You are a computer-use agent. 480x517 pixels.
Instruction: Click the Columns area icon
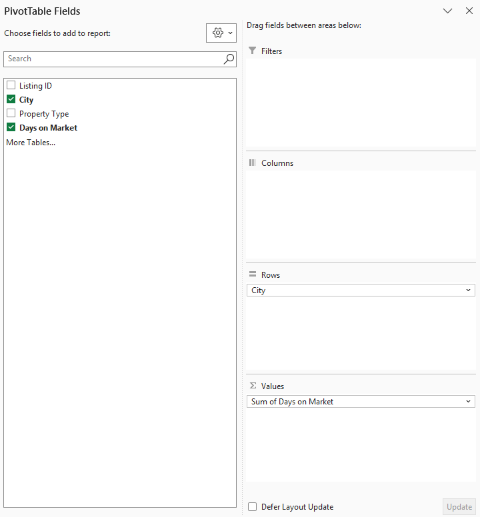pyautogui.click(x=253, y=163)
